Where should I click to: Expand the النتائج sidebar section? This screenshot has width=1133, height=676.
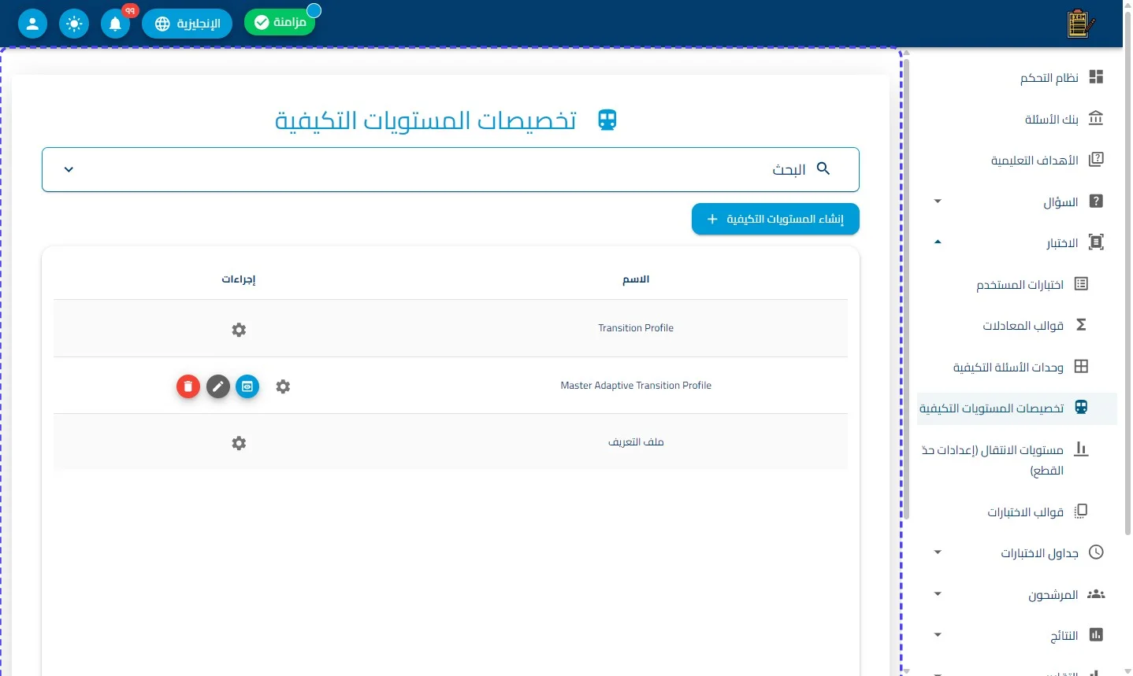point(1016,635)
